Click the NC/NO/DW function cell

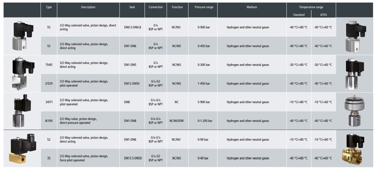tap(177, 121)
